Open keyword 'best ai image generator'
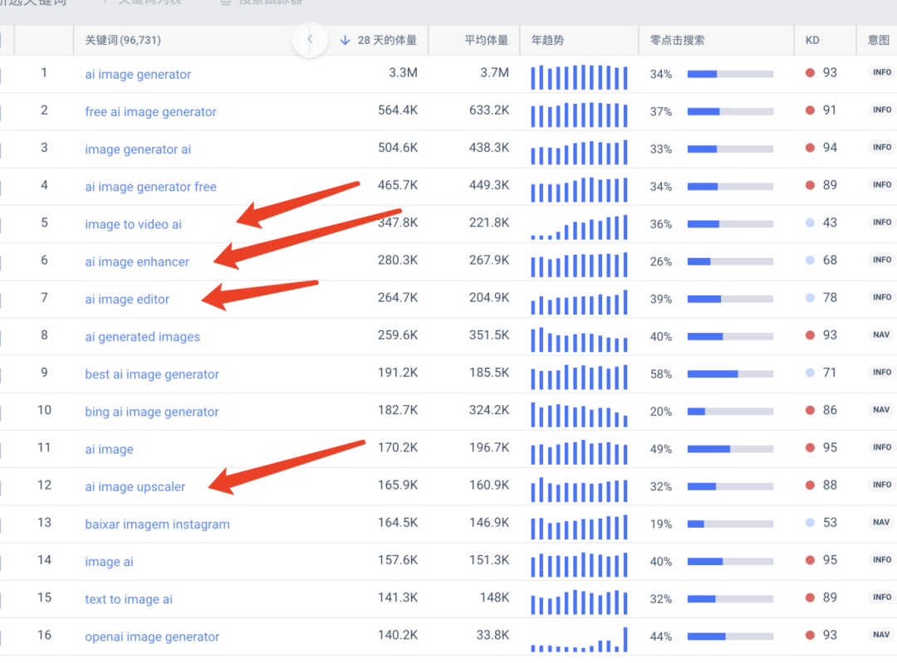Image resolution: width=897 pixels, height=663 pixels. point(152,374)
